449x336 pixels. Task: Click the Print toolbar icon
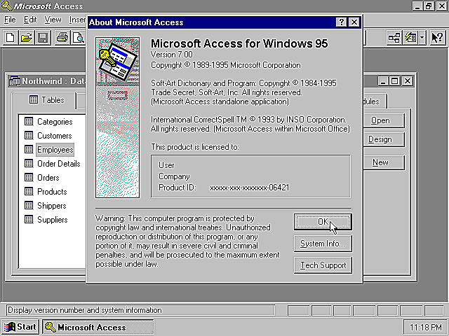[x=62, y=38]
